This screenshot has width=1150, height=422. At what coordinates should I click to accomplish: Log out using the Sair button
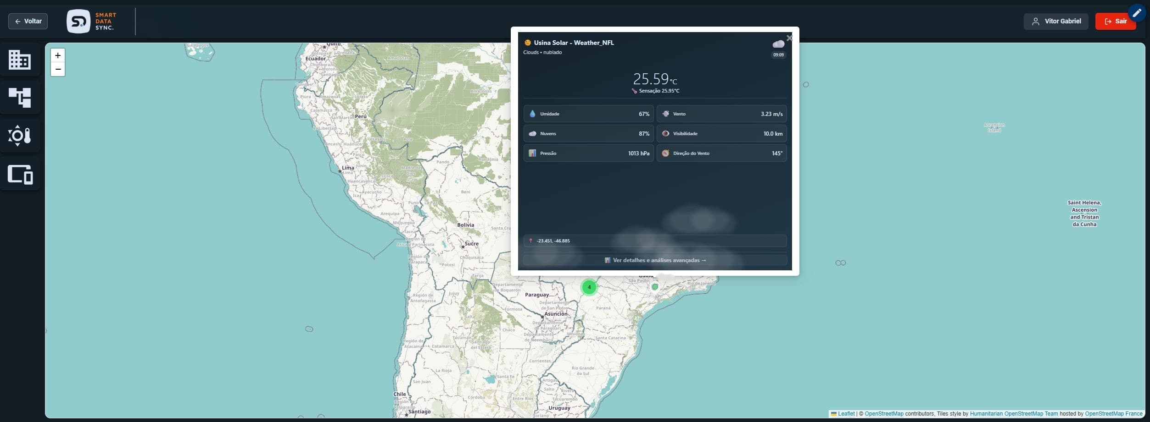pos(1115,21)
